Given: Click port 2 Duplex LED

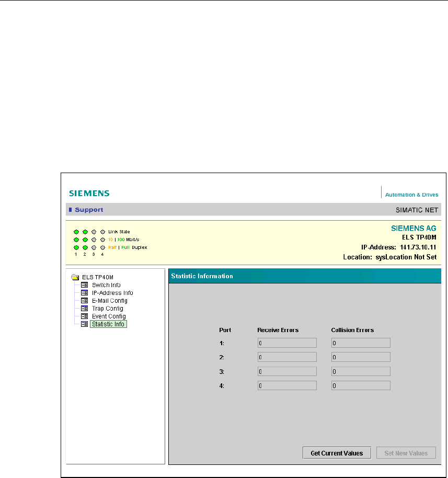Looking at the screenshot, I should (x=85, y=247).
